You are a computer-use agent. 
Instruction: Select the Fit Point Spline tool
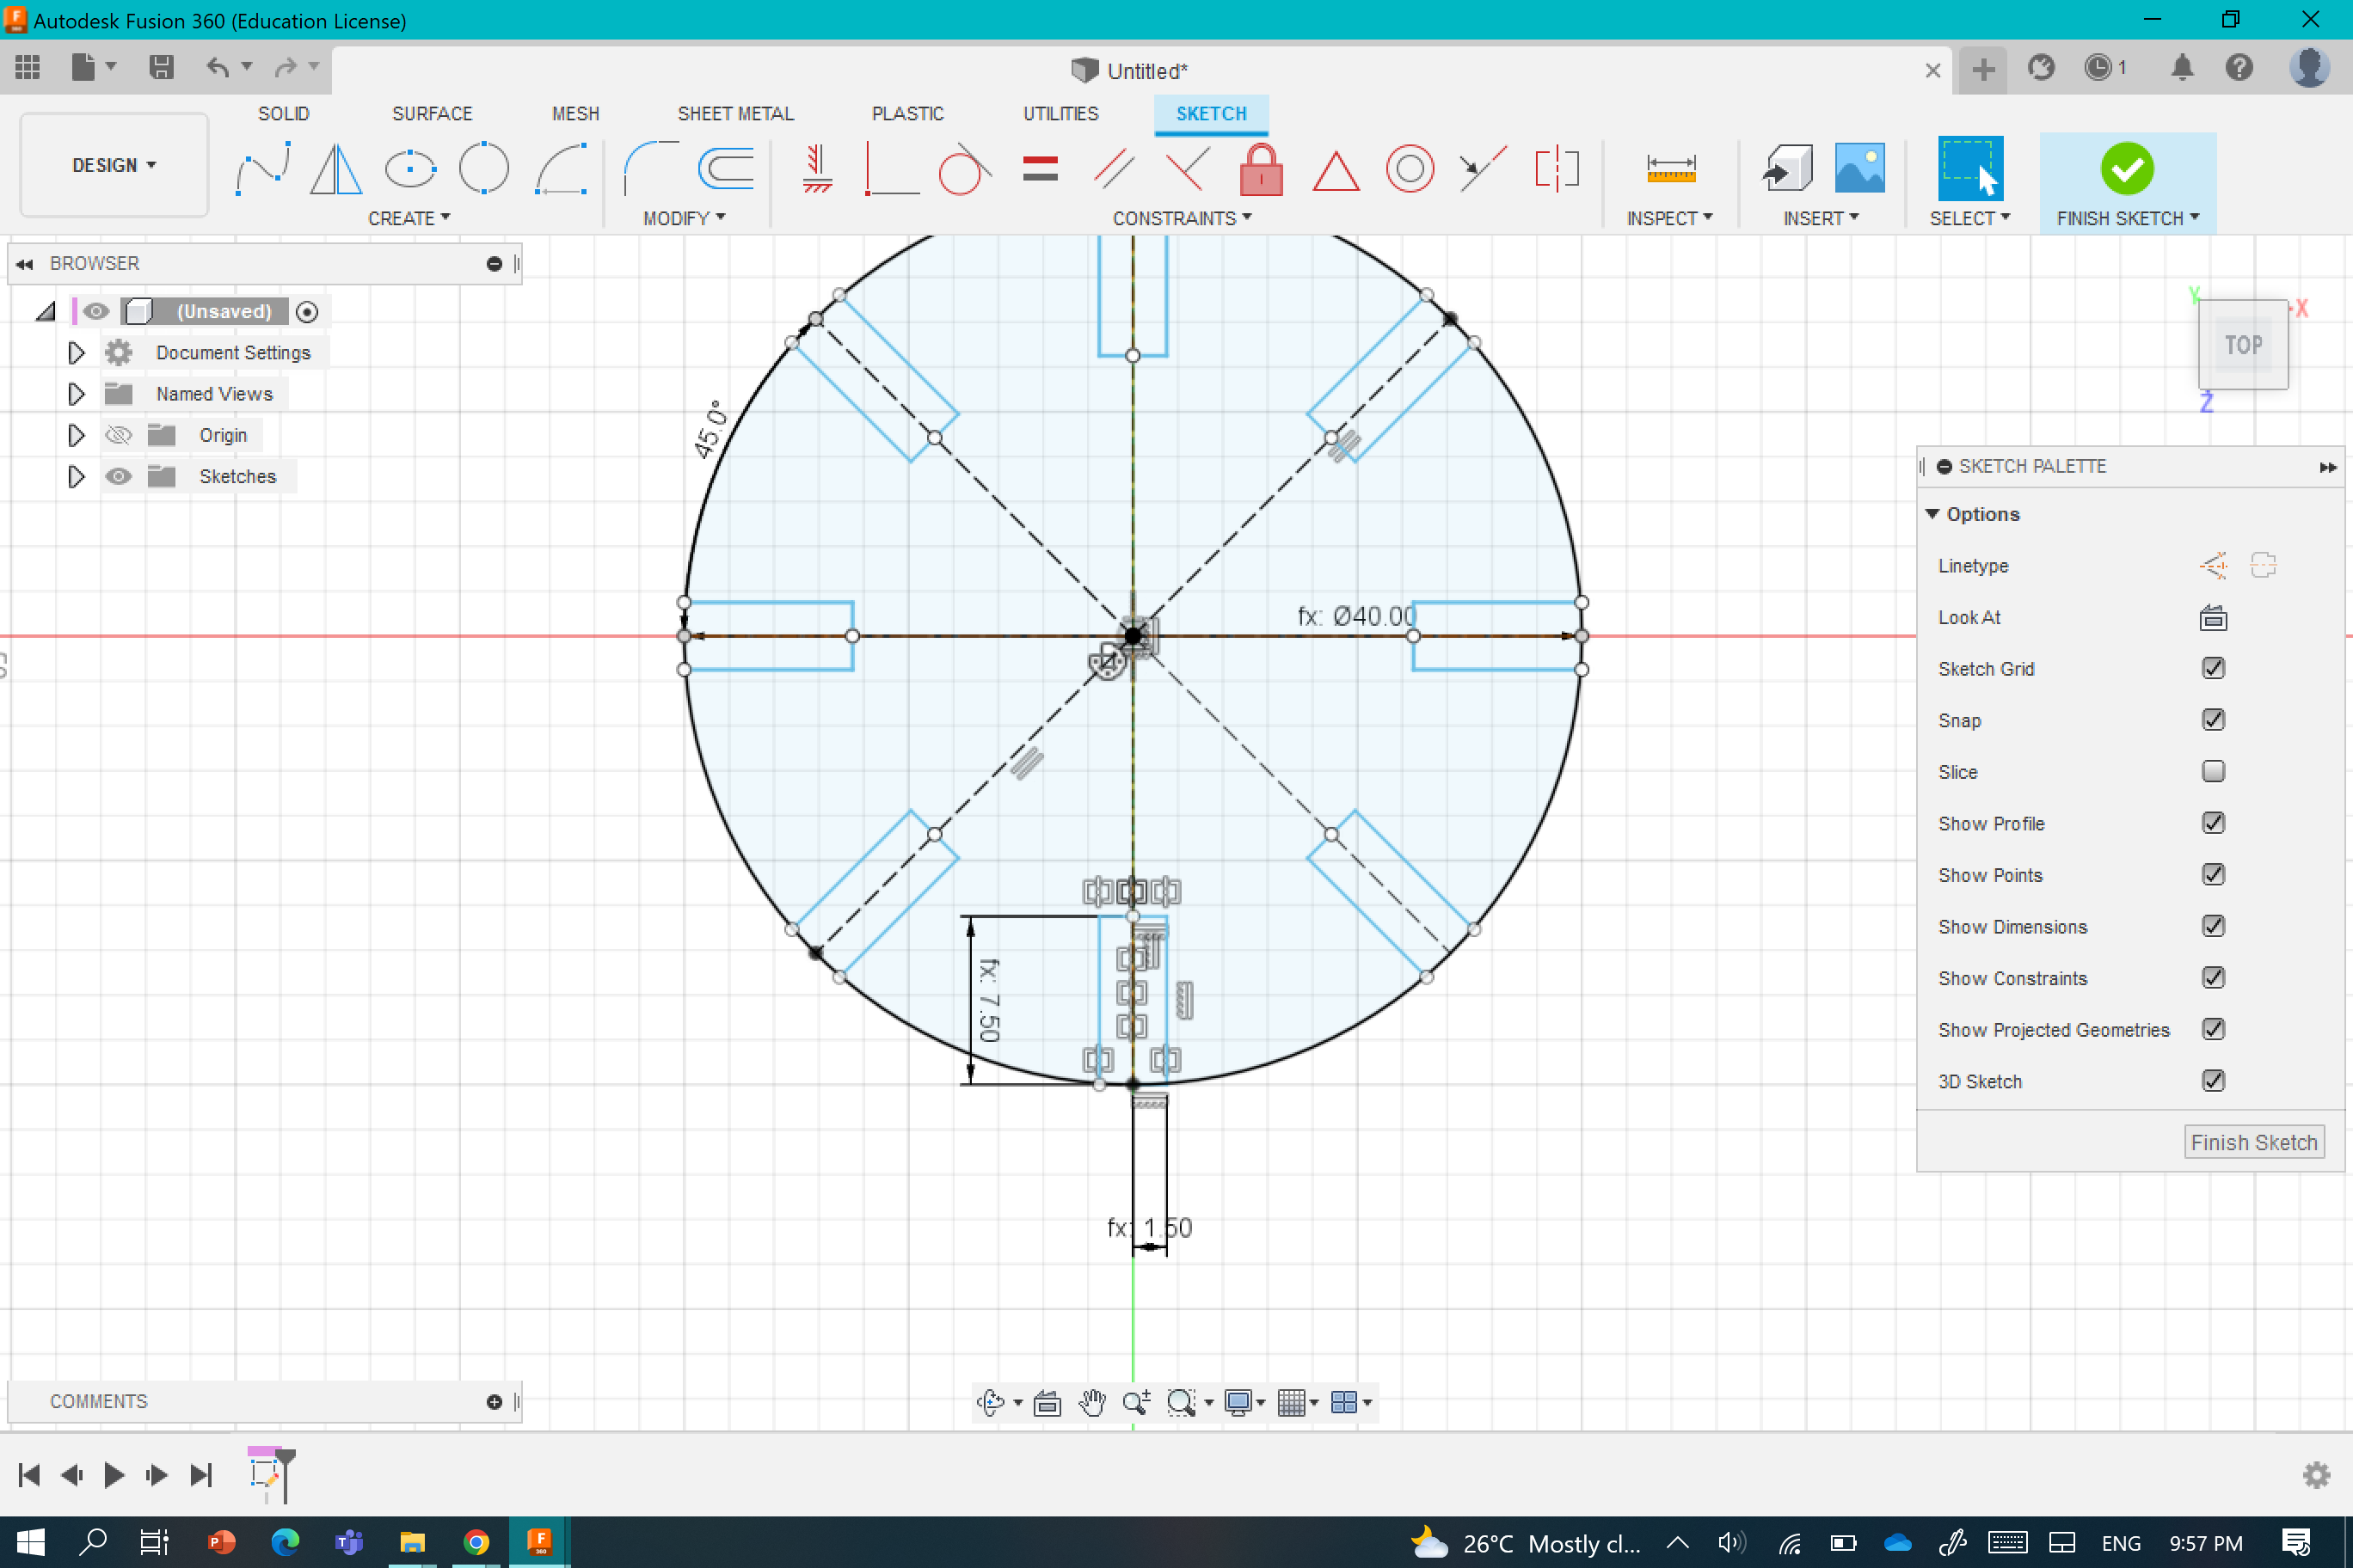click(x=262, y=168)
